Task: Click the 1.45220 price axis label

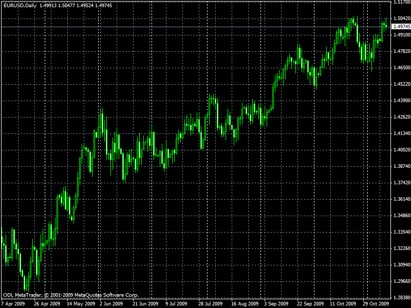Action: tap(402, 84)
